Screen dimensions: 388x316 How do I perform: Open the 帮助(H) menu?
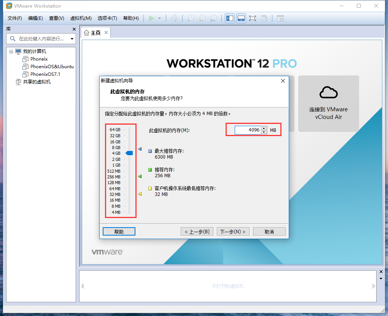pos(131,18)
